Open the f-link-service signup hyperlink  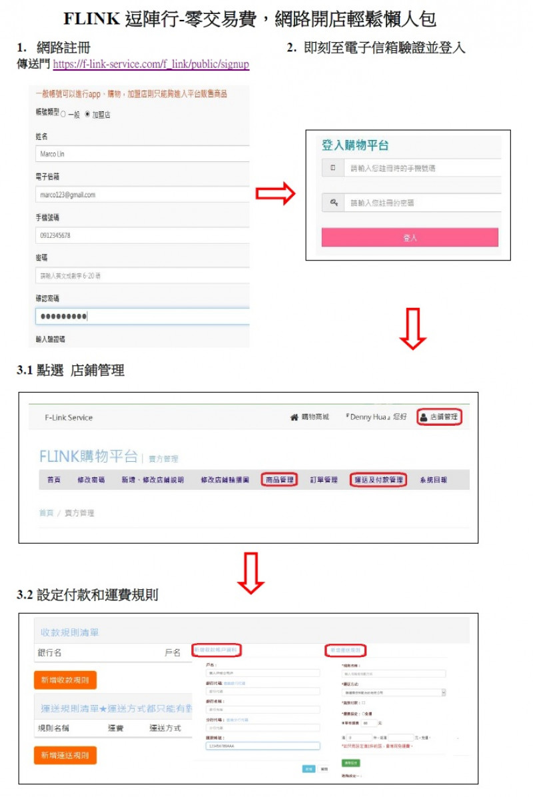[151, 64]
